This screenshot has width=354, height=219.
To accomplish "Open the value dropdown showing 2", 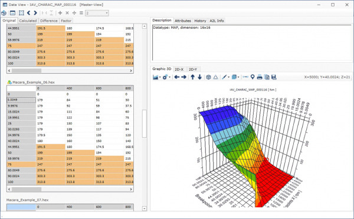I will pyautogui.click(x=97, y=13).
